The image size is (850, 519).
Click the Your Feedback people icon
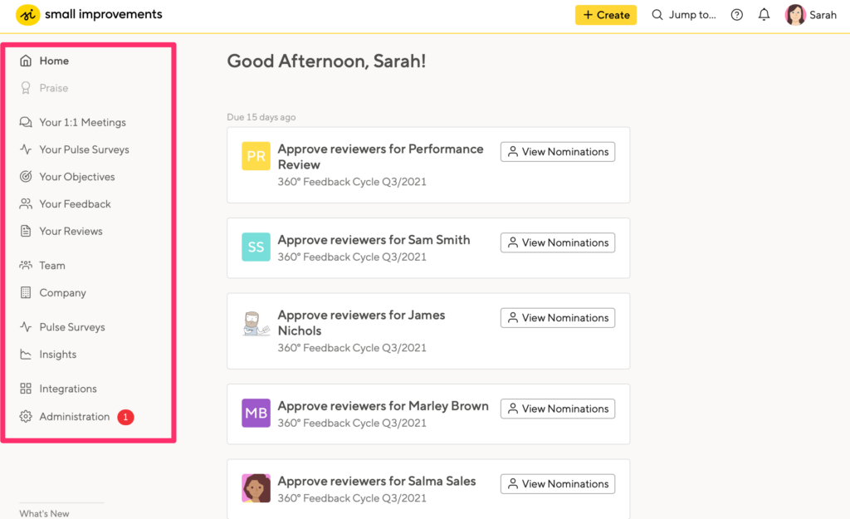tap(26, 204)
